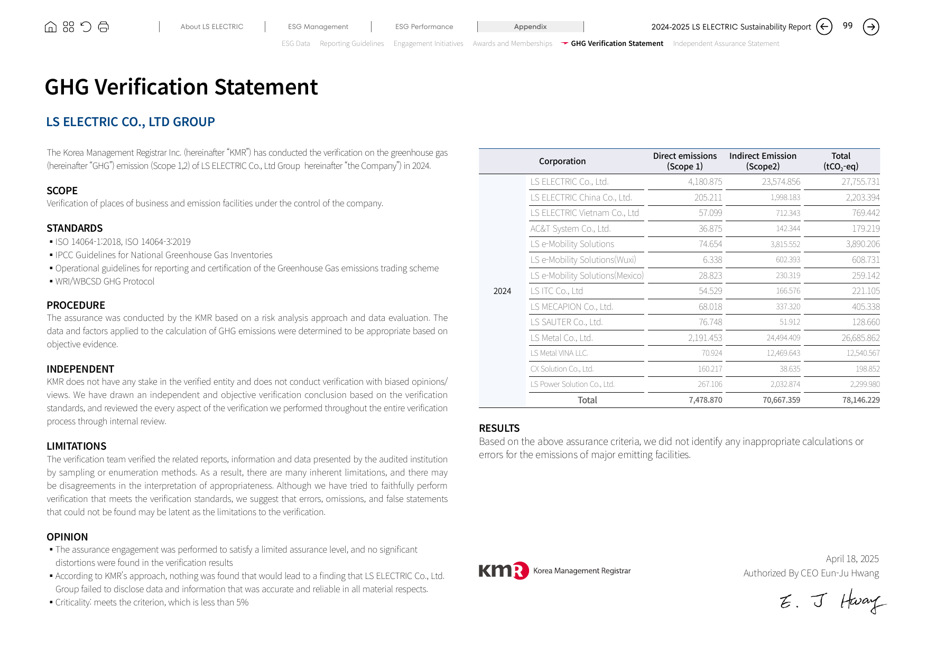Switch to the ESG Management tab

click(318, 26)
